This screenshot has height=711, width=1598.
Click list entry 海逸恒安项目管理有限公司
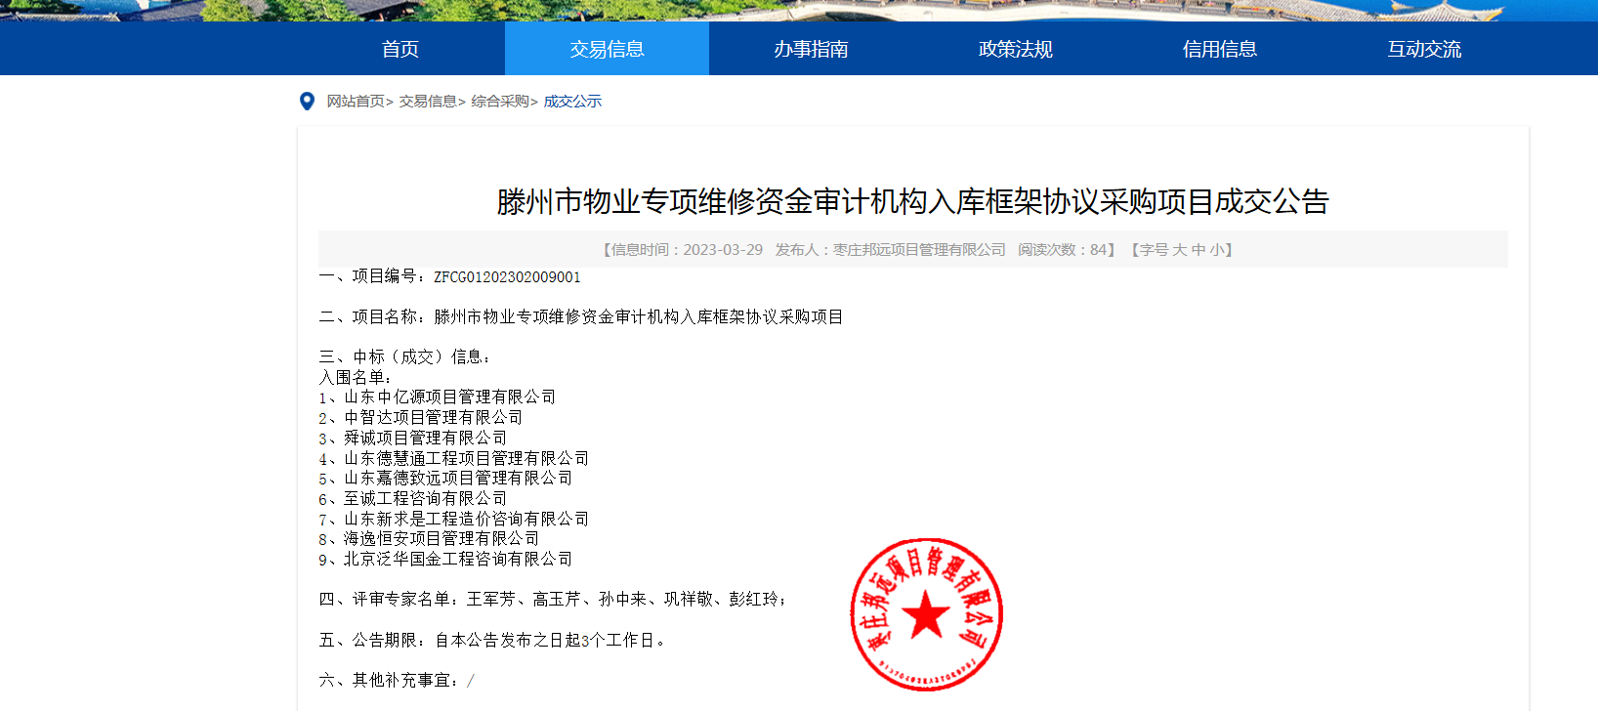click(442, 539)
